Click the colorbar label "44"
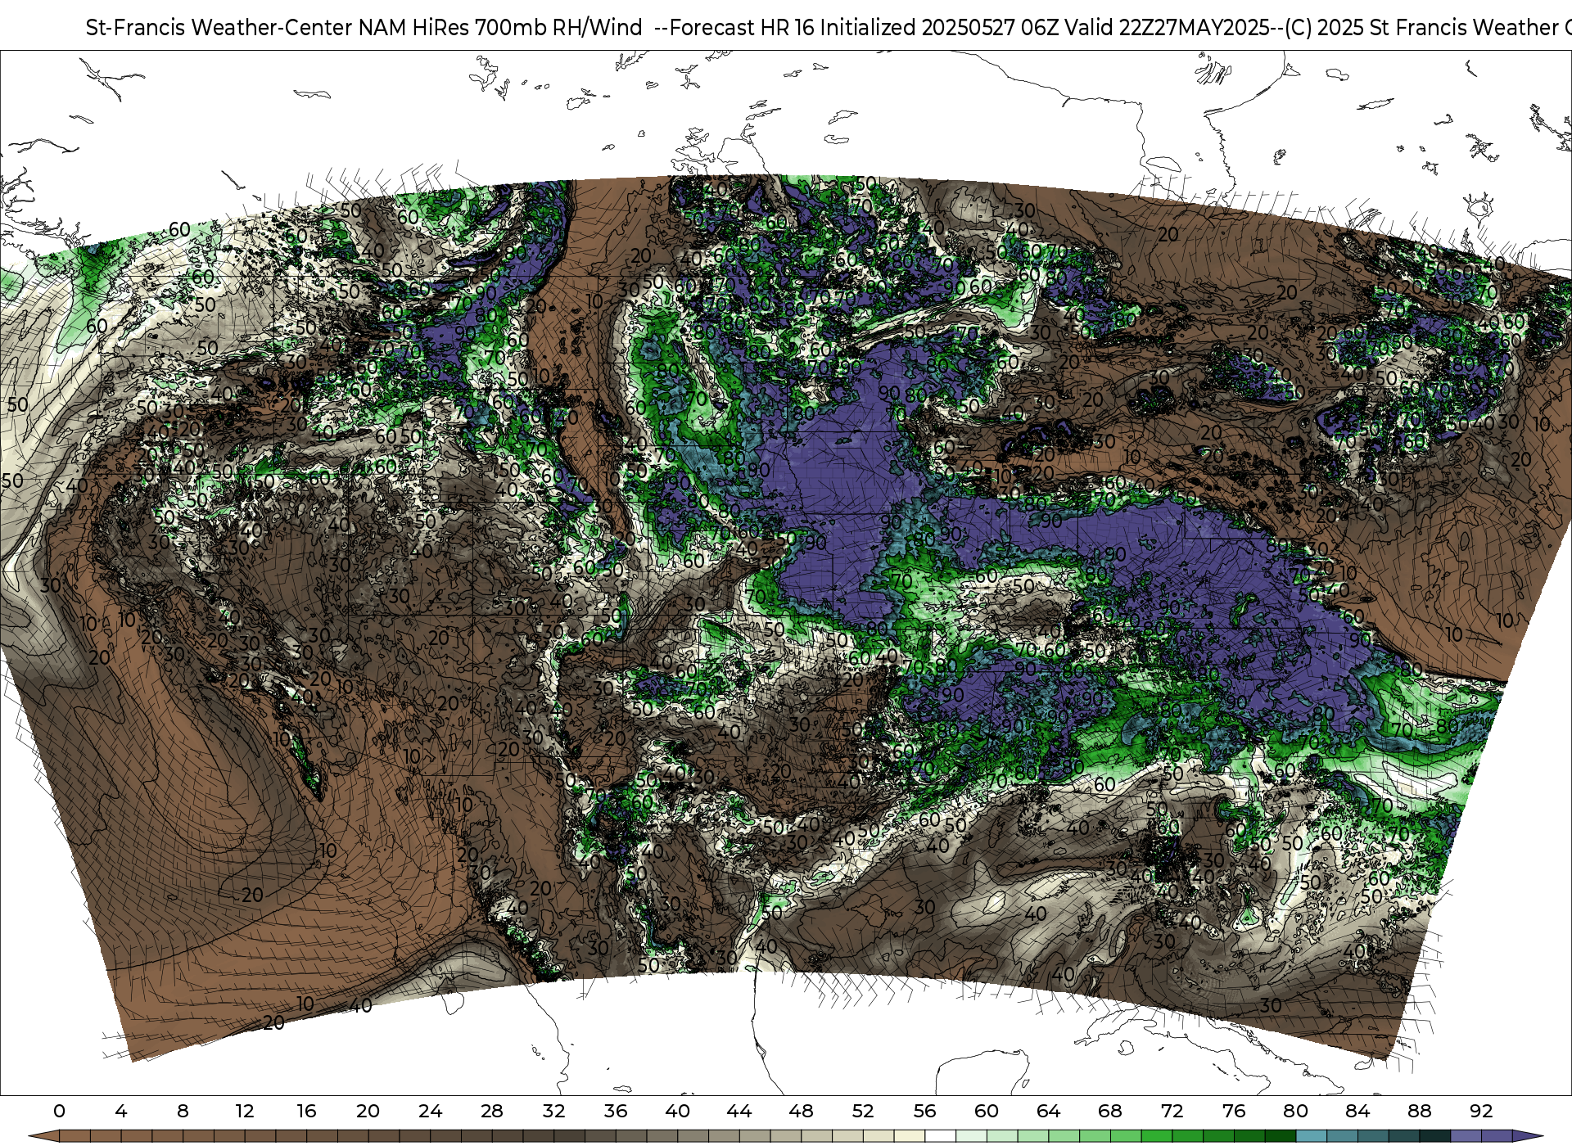 point(739,1111)
